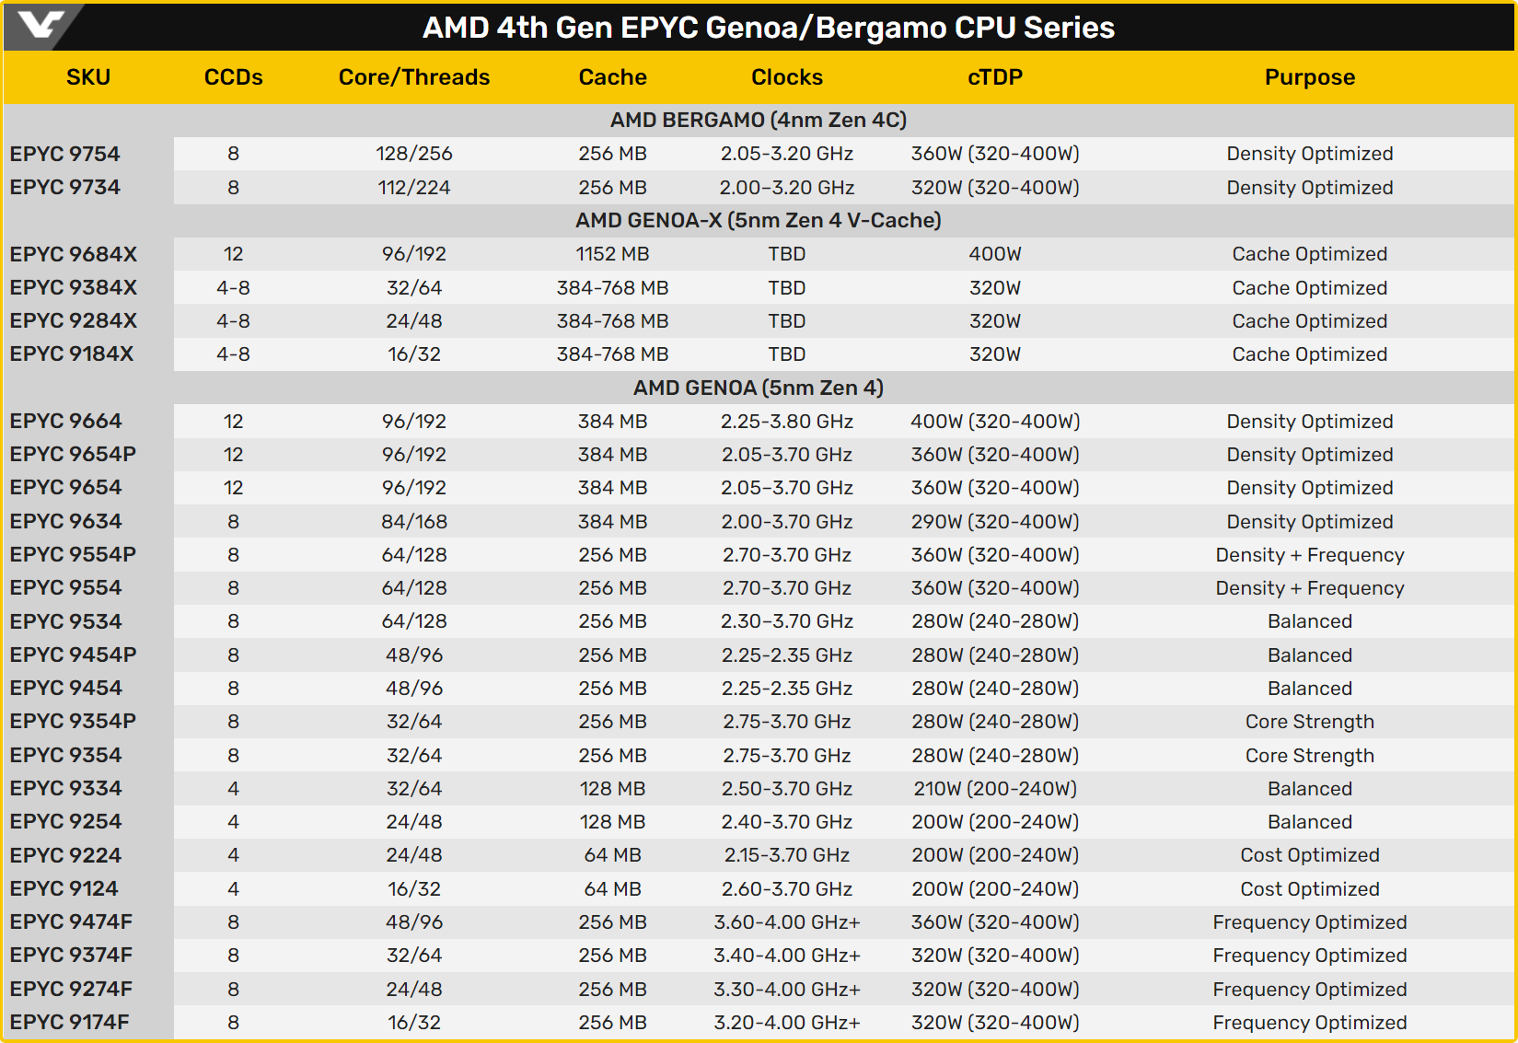Screen dimensions: 1518x1043
Task: Click the table title 'AMD 4th Gen EPYC Genoa/Bergamo CPU Series'
Action: pos(769,28)
